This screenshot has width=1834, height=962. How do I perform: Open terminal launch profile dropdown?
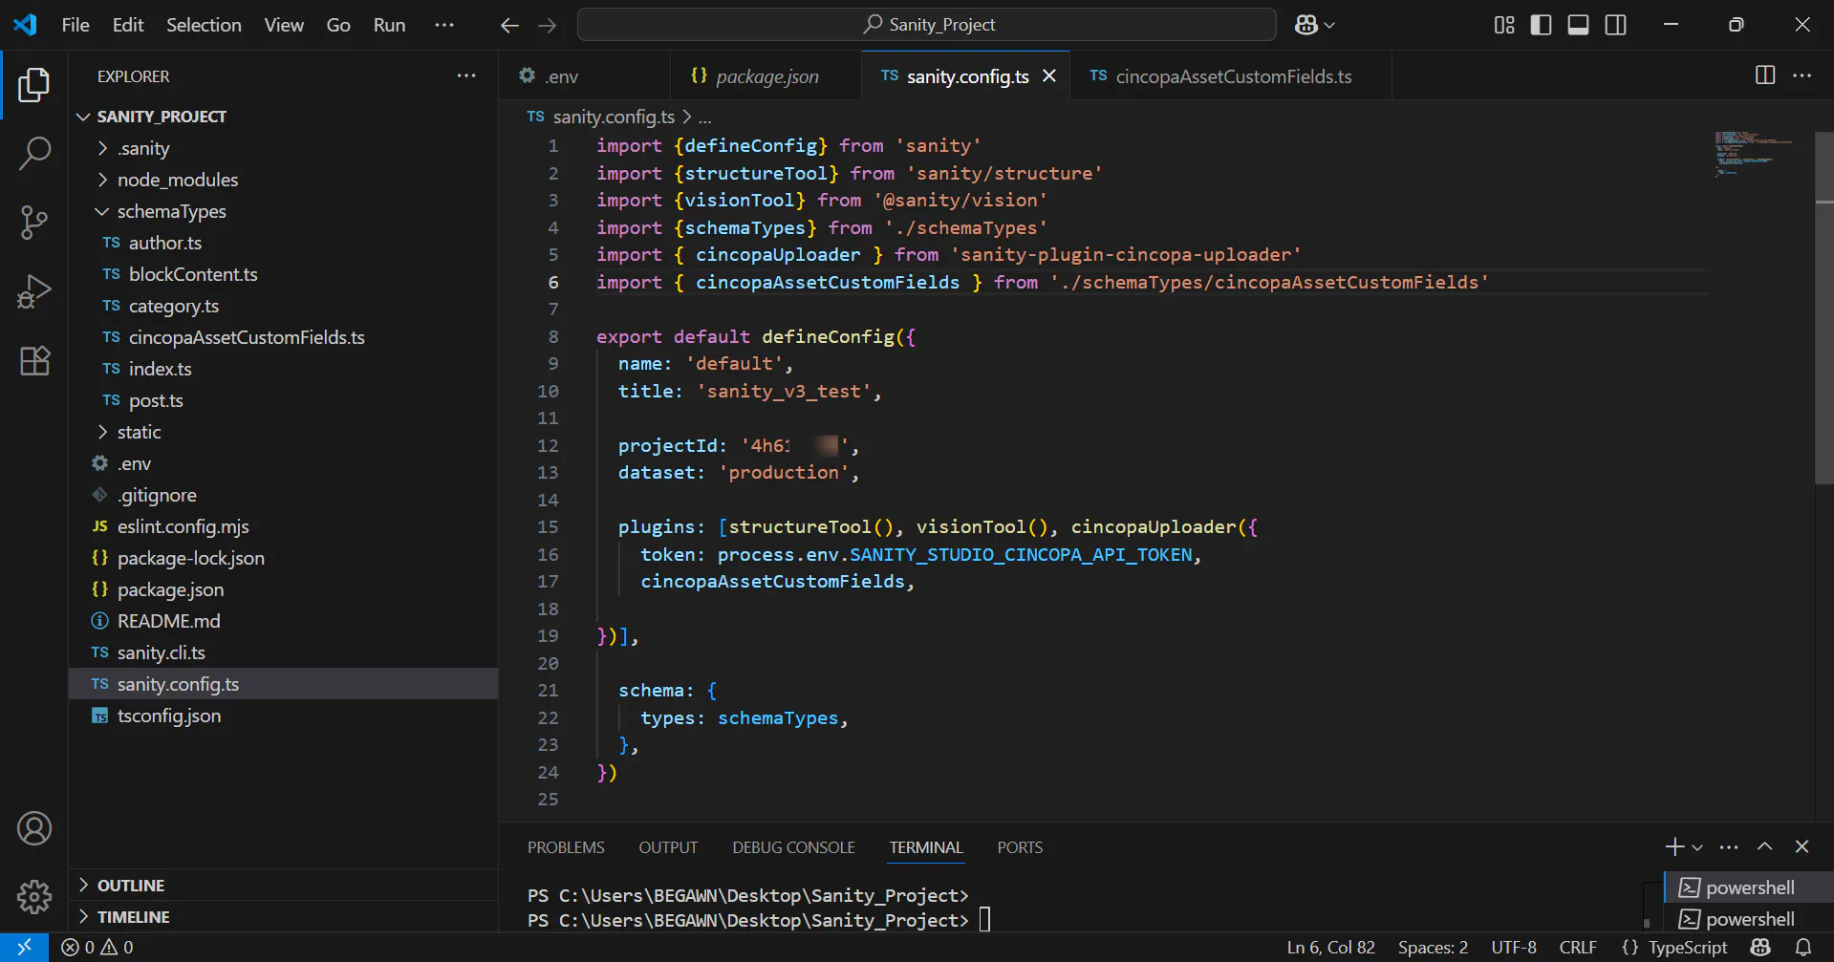tap(1697, 847)
